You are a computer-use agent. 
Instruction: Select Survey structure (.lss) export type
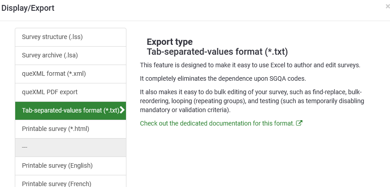(70, 37)
